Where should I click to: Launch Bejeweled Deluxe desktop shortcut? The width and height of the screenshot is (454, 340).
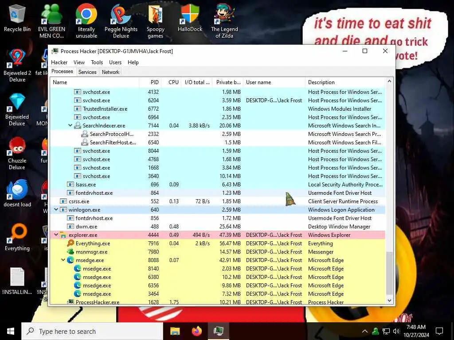coord(17,109)
